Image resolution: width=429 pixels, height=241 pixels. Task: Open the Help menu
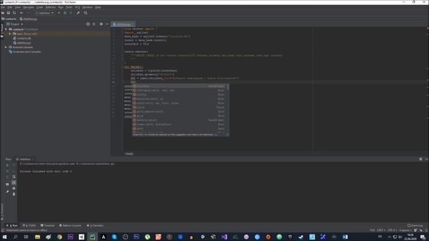click(98, 7)
